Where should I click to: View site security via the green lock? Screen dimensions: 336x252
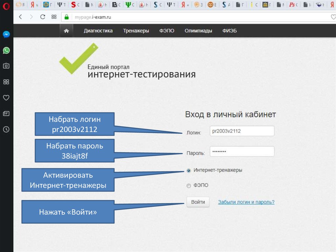point(67,17)
